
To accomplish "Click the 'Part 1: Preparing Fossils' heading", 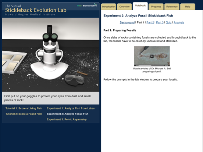I will (120, 30).
